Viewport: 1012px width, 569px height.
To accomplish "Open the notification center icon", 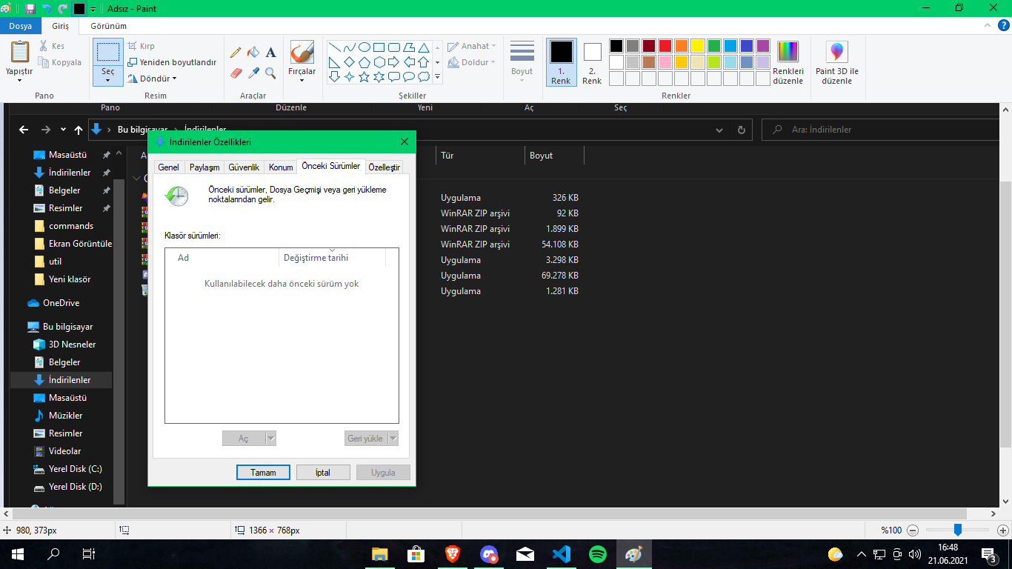I will tap(988, 553).
